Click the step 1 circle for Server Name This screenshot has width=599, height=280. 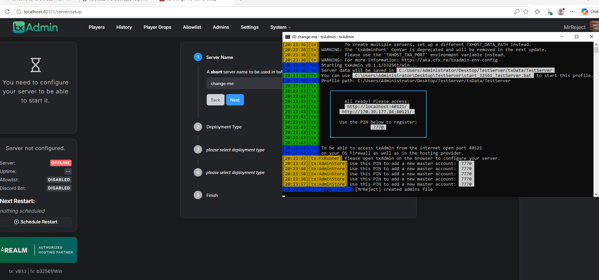[198, 57]
